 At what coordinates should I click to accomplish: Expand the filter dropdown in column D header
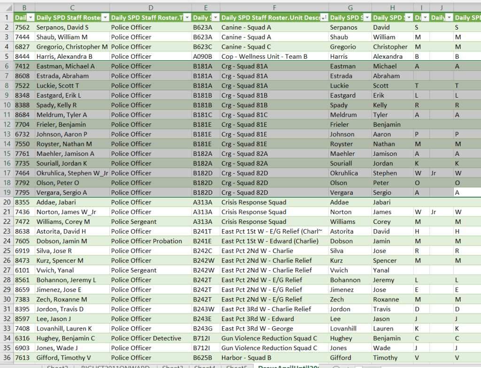pos(187,17)
